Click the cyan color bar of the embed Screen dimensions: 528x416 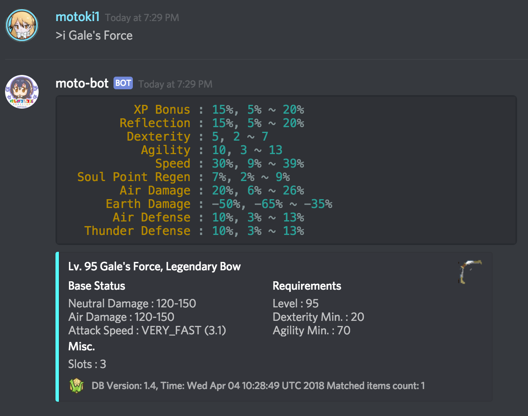[57, 327]
